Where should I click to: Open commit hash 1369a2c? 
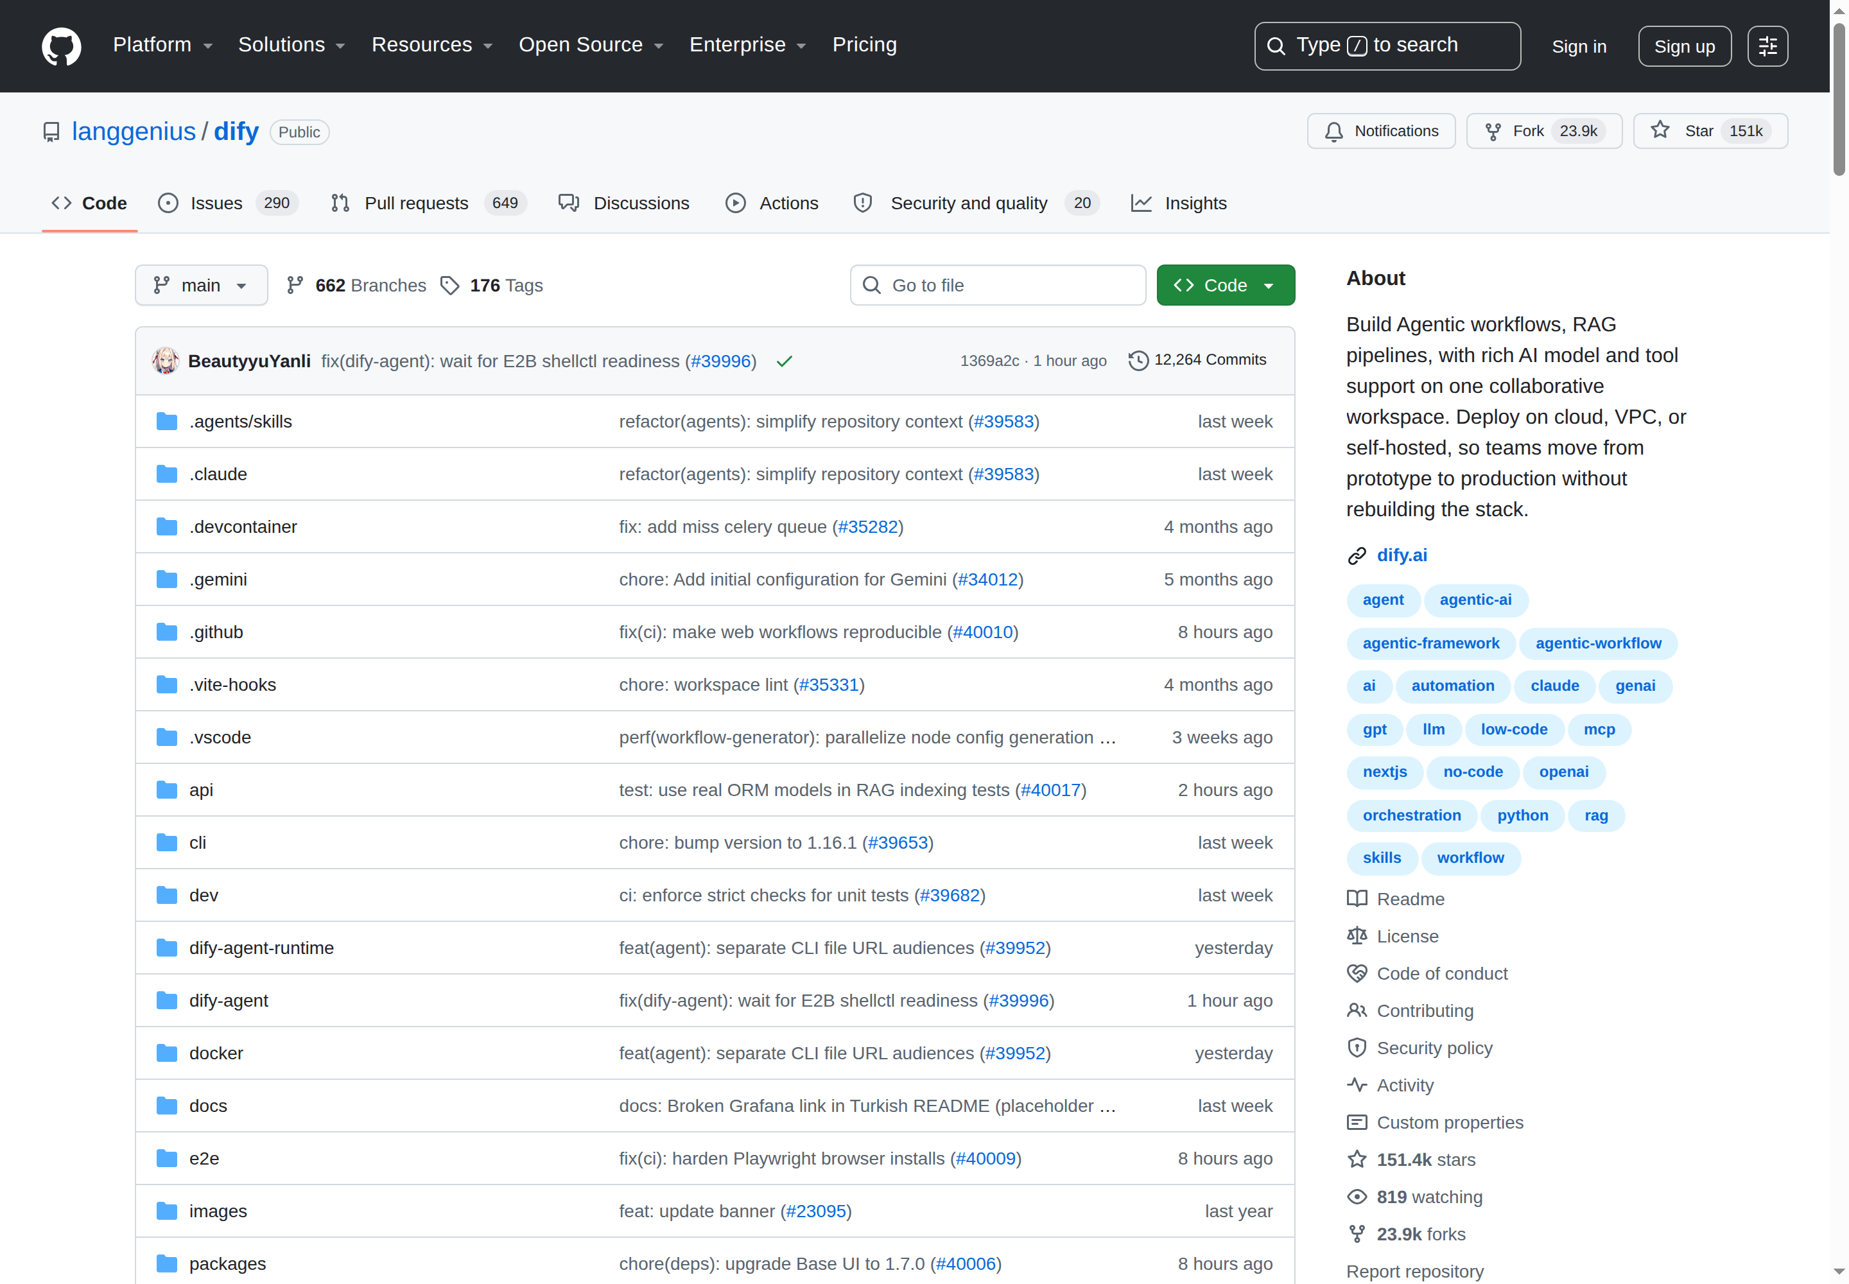click(x=989, y=361)
